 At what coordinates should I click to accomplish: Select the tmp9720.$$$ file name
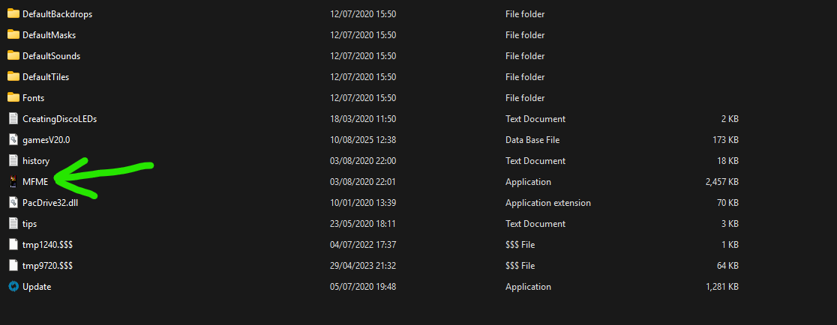coord(47,266)
